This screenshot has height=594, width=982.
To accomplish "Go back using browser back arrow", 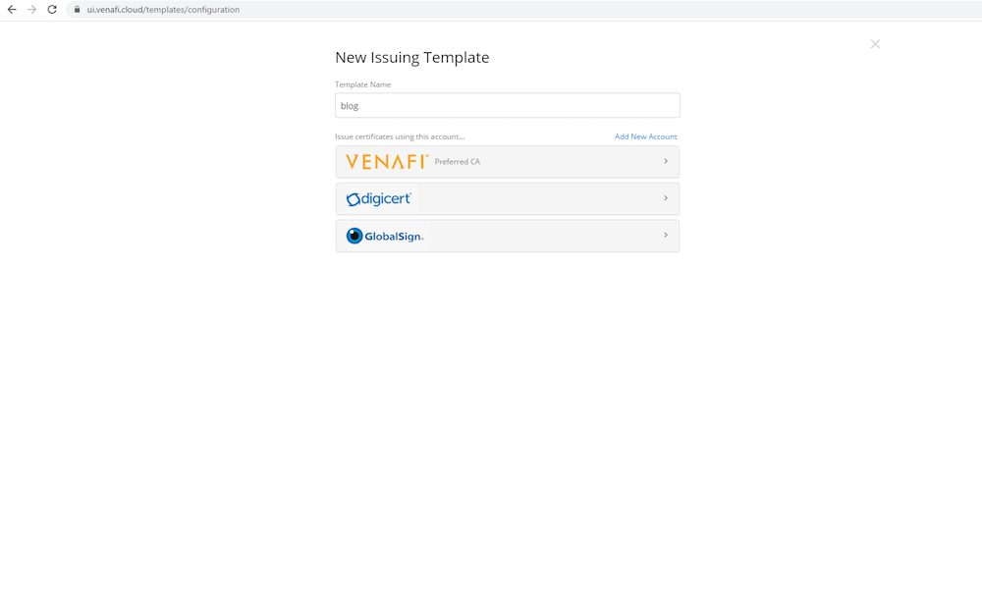I will (x=12, y=10).
